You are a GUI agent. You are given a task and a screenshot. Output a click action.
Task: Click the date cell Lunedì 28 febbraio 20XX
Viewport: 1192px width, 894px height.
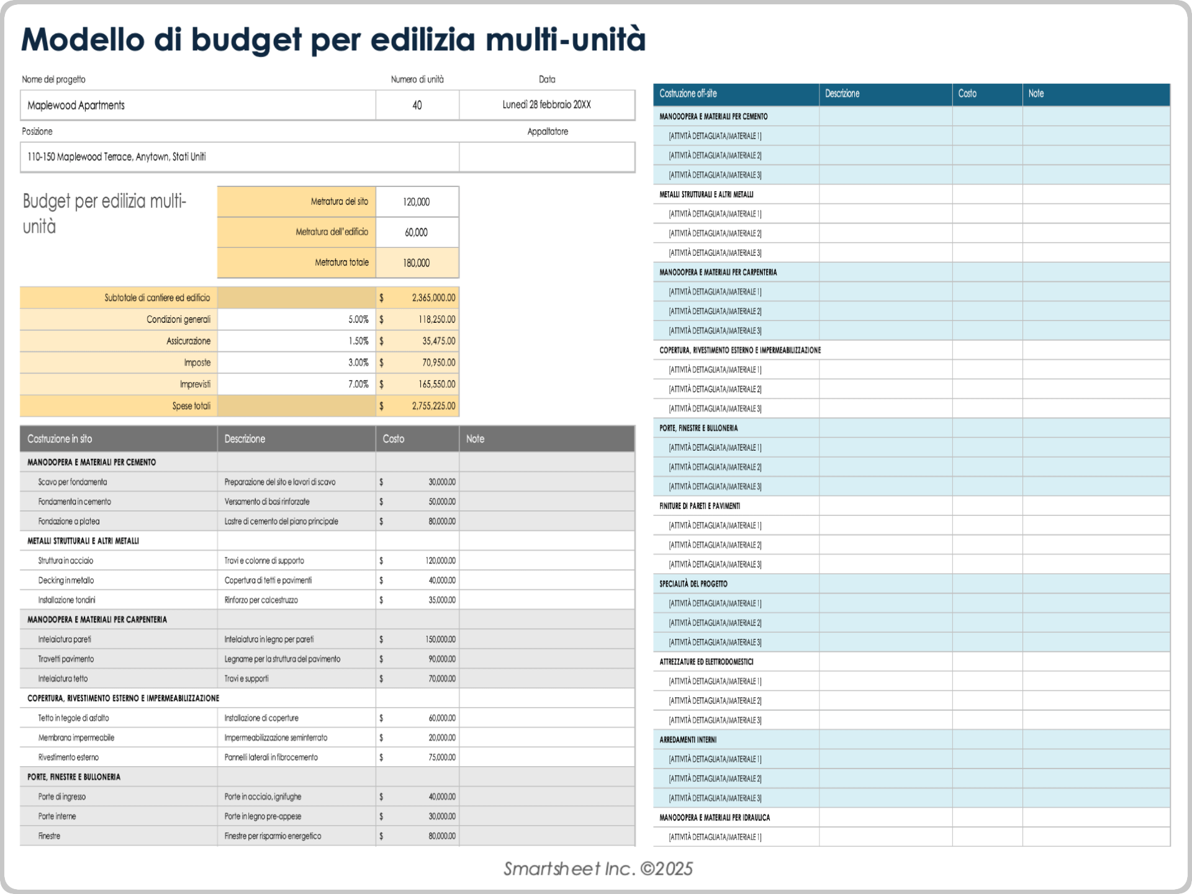pos(546,105)
